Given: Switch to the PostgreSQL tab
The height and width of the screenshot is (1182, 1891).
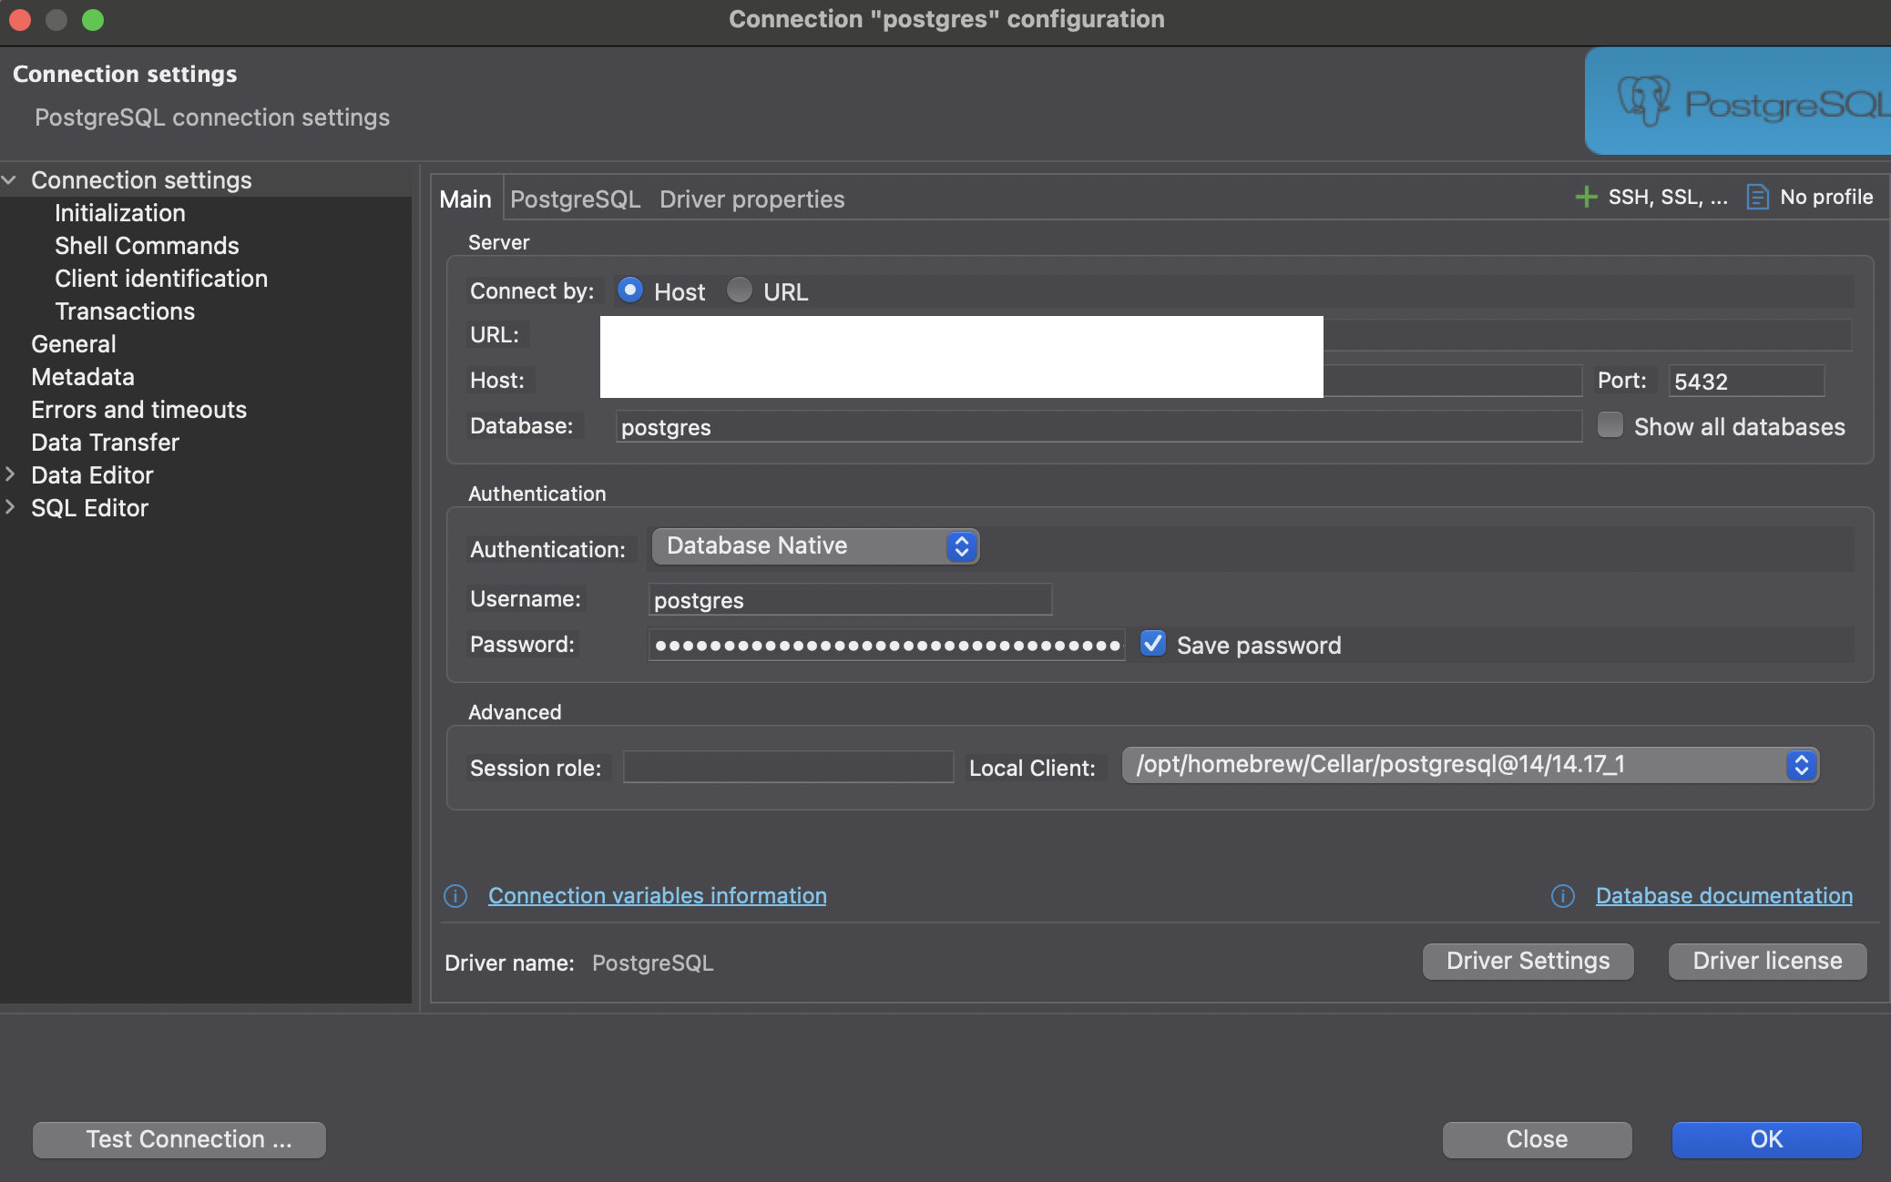Looking at the screenshot, I should click(x=576, y=199).
